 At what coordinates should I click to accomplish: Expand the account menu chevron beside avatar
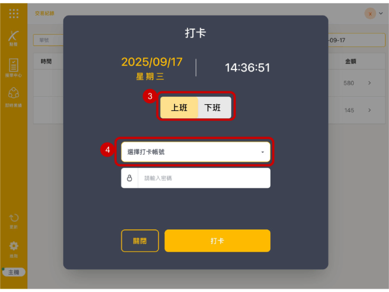tap(381, 13)
